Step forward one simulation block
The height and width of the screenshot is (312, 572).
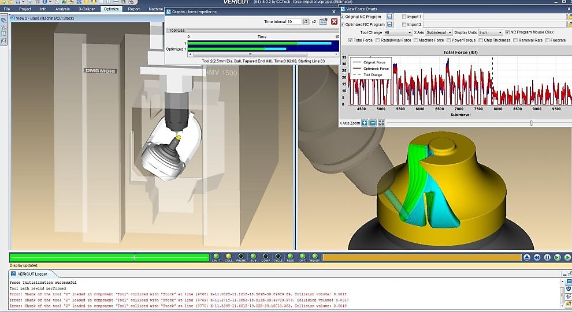[558, 257]
